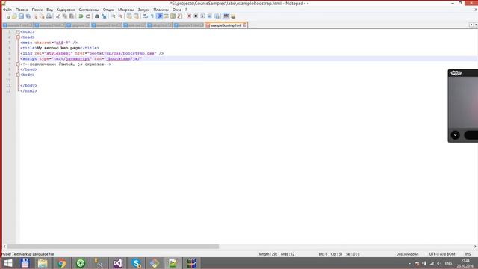Click the horizontal scrollbar thumb
478x269 pixels.
(113, 247)
